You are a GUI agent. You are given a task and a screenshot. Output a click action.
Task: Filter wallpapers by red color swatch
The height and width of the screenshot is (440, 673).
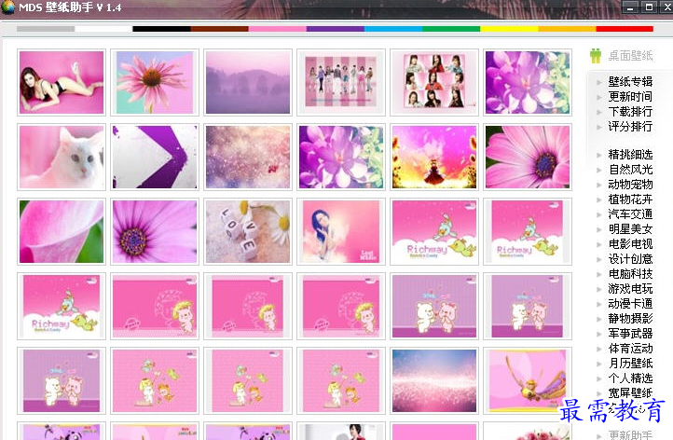625,29
